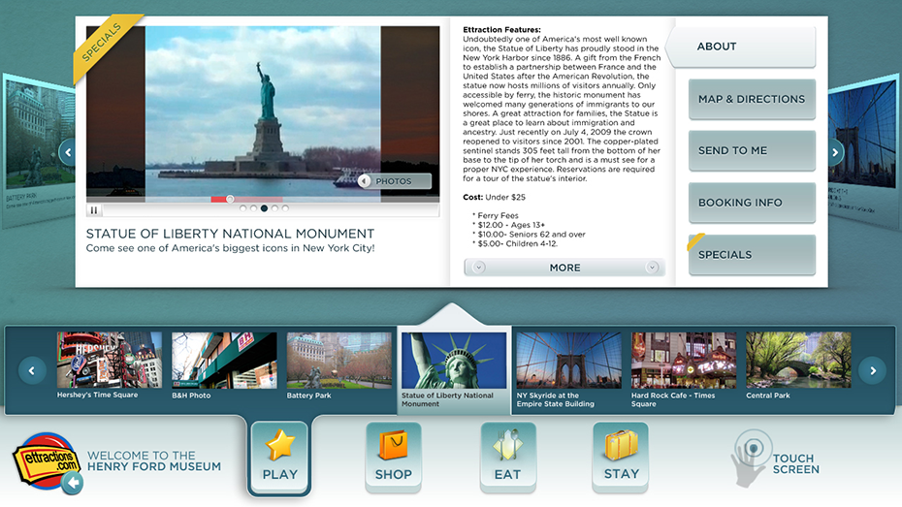Viewport: 902px width, 507px height.
Task: Open the Specials tab
Action: pos(752,255)
